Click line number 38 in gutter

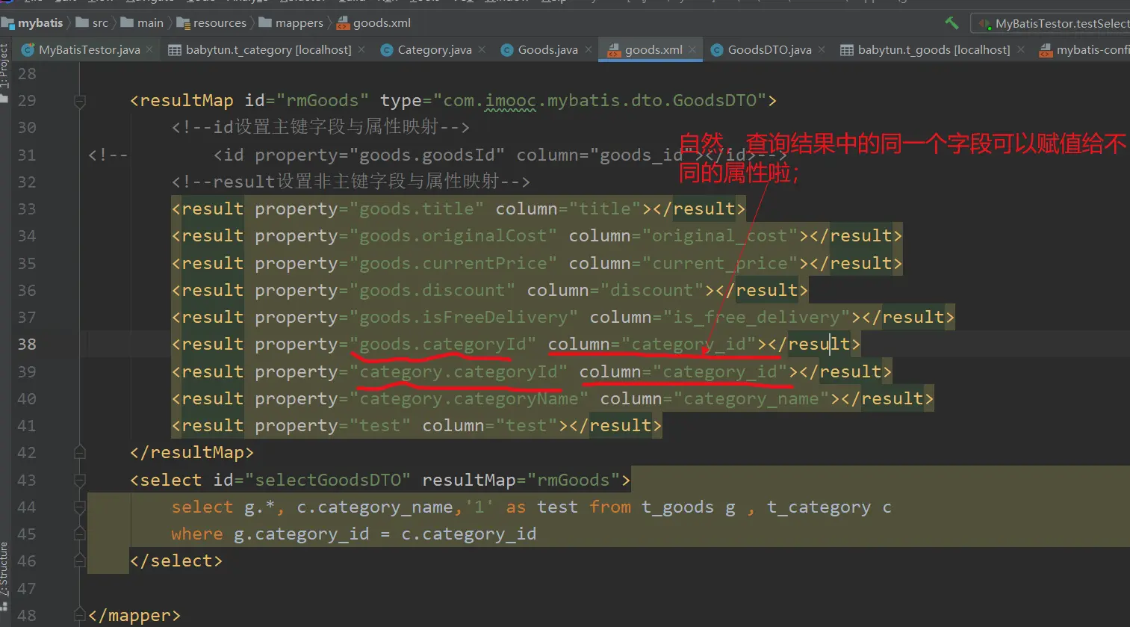pos(27,345)
